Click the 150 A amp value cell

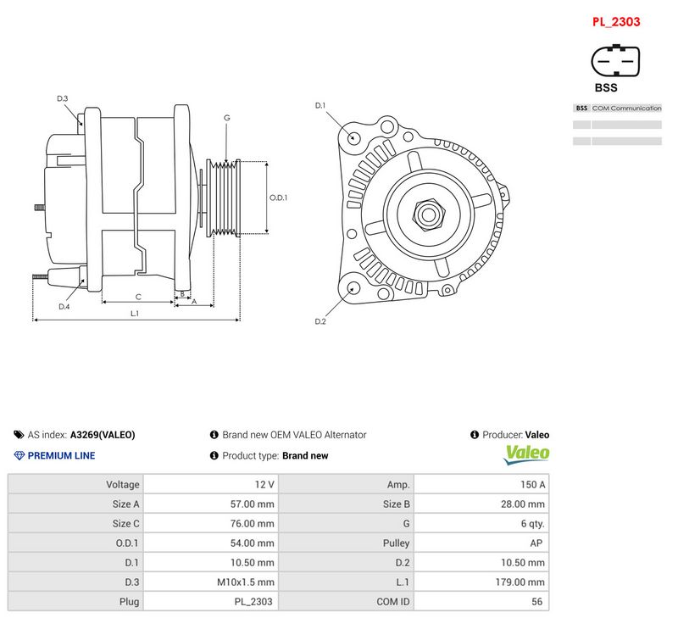(x=481, y=484)
